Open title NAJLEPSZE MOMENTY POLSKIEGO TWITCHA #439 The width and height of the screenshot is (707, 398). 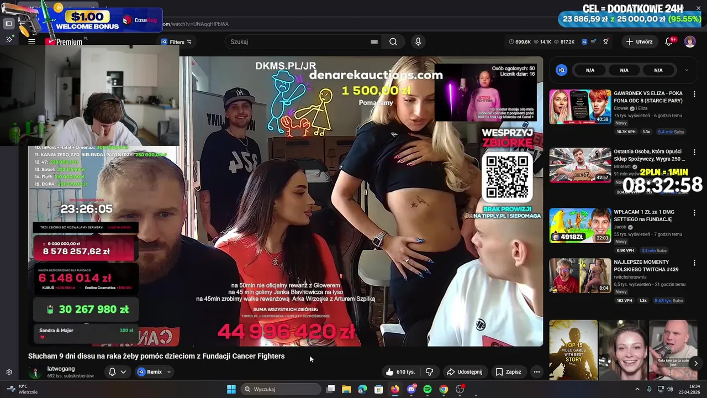[646, 266]
